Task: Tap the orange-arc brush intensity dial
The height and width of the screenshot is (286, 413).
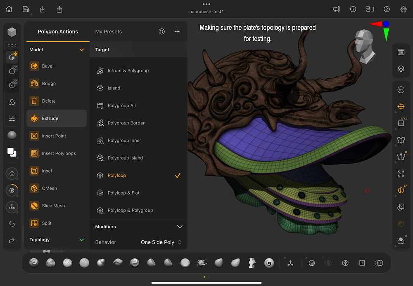Action: coord(12,190)
